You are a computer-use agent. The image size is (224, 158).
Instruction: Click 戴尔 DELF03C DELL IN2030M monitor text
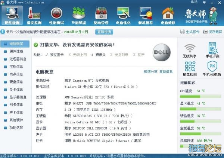pos(97,128)
